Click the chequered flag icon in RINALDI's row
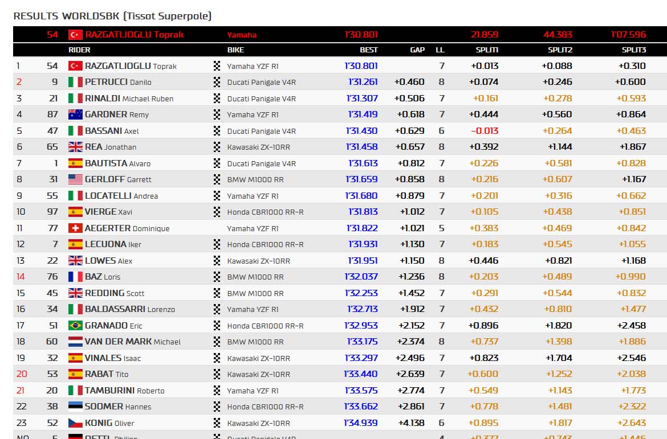Screen dimensions: 667x439 click(217, 98)
